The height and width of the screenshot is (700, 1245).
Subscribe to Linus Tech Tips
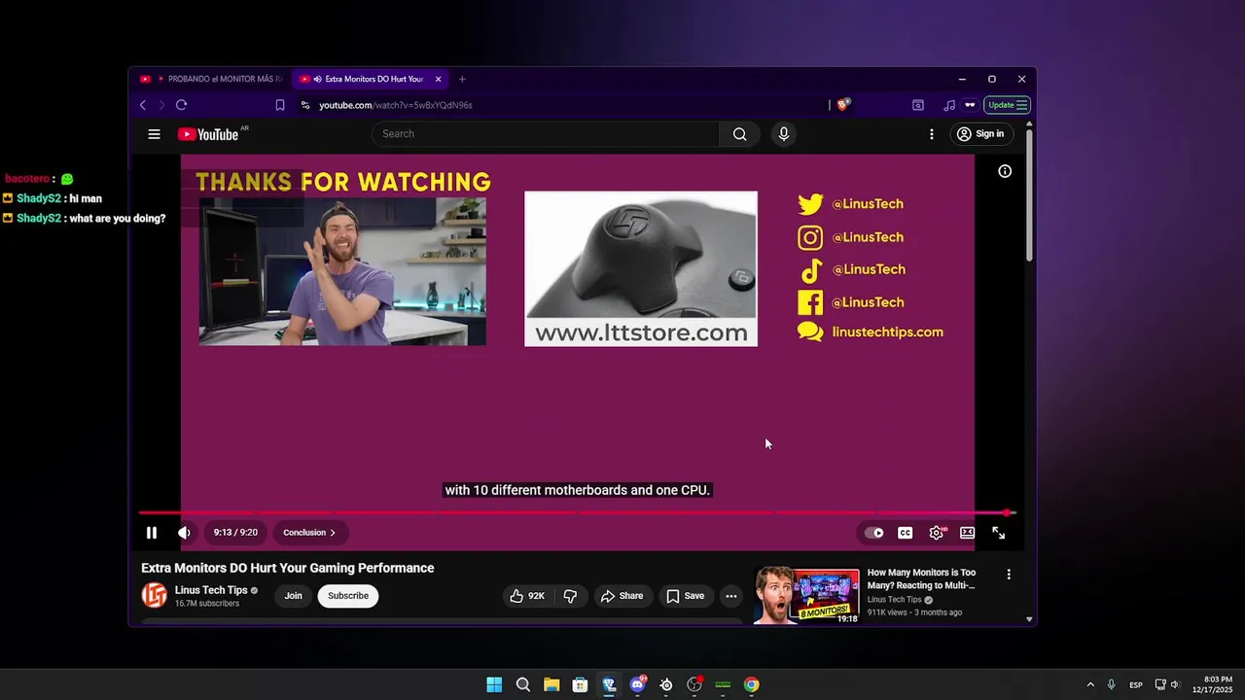348,596
